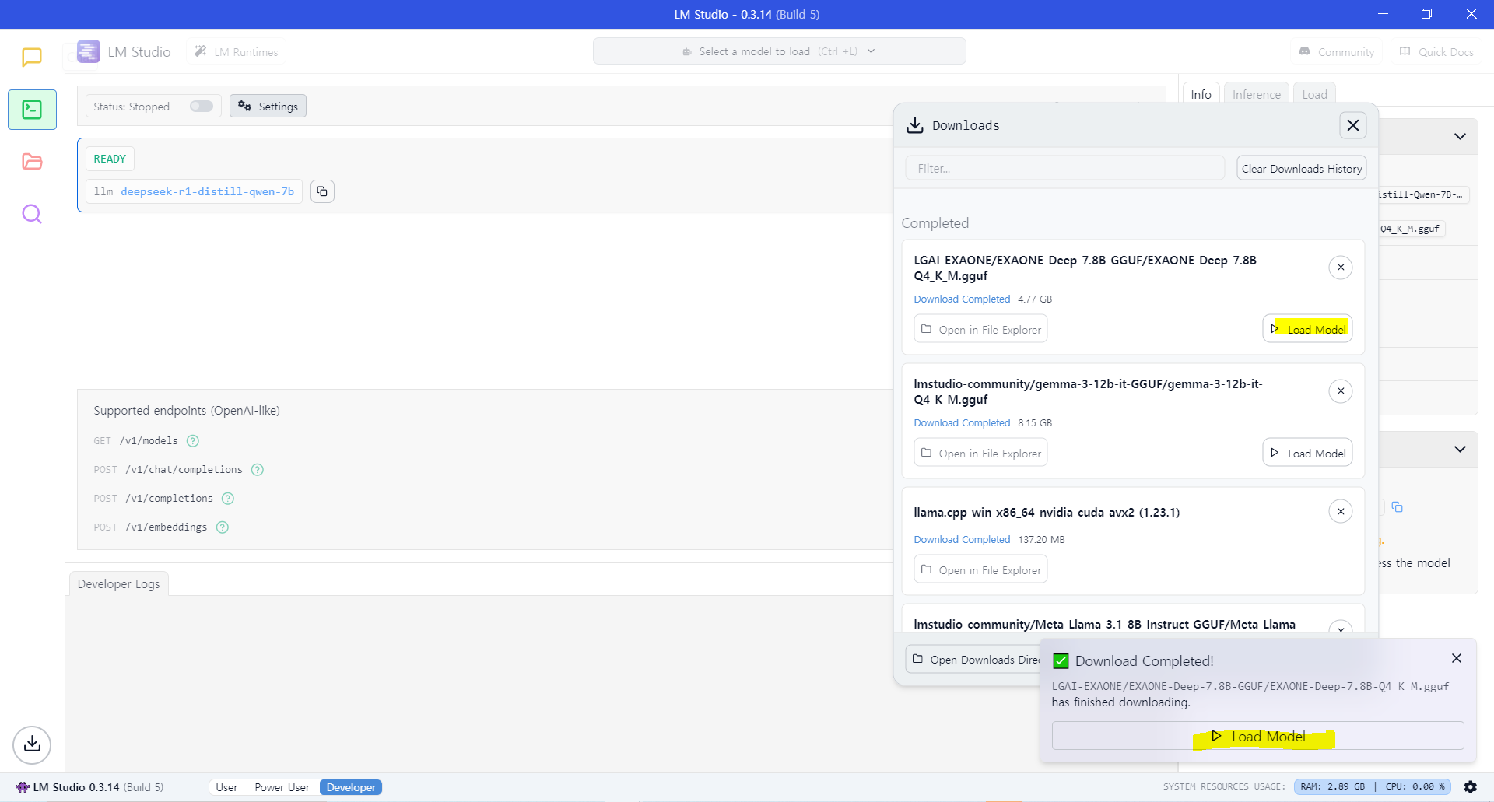This screenshot has height=802, width=1494.
Task: Open llama.cpp runtime in File Explorer
Action: pyautogui.click(x=980, y=569)
